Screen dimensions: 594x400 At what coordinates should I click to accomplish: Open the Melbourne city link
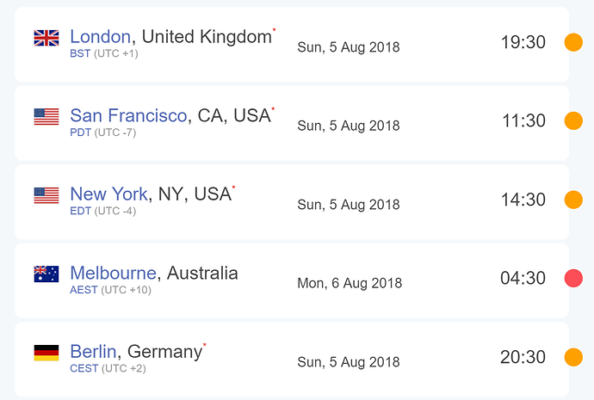click(x=113, y=274)
